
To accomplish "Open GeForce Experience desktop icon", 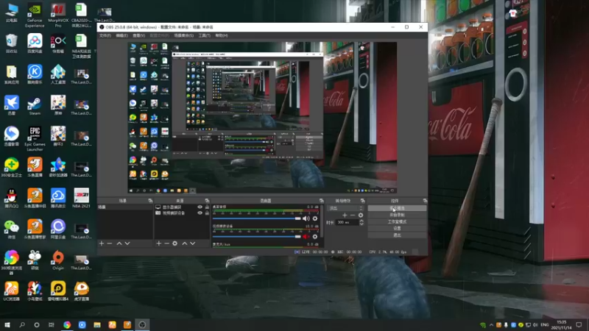I will click(35, 15).
